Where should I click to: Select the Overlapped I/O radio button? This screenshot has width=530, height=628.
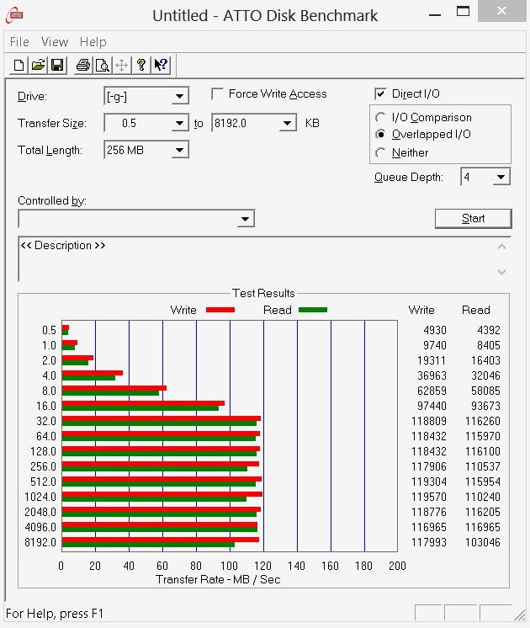click(380, 134)
